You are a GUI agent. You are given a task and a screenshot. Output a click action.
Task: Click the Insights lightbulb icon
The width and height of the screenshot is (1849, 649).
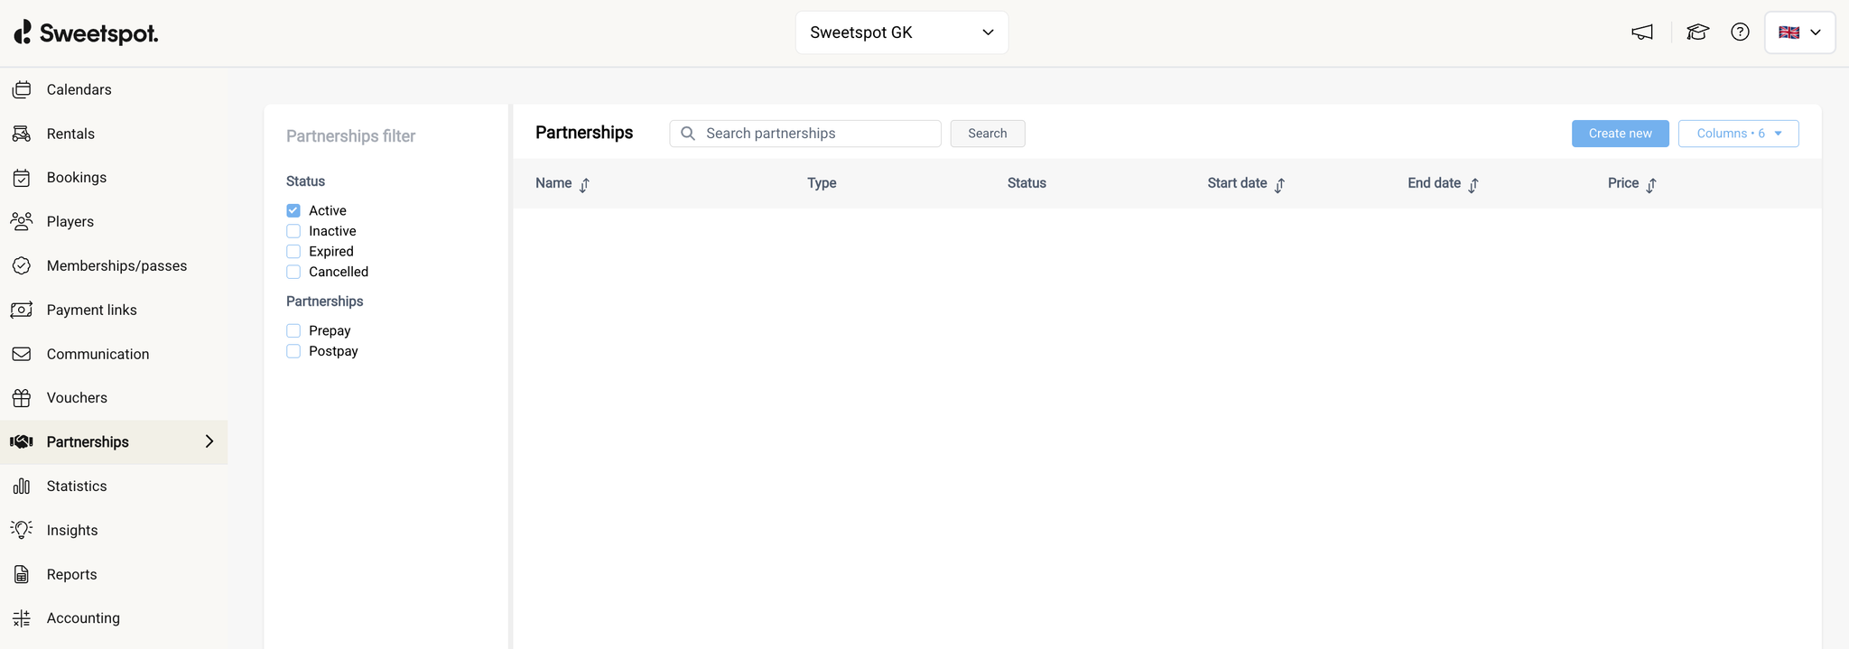tap(22, 530)
